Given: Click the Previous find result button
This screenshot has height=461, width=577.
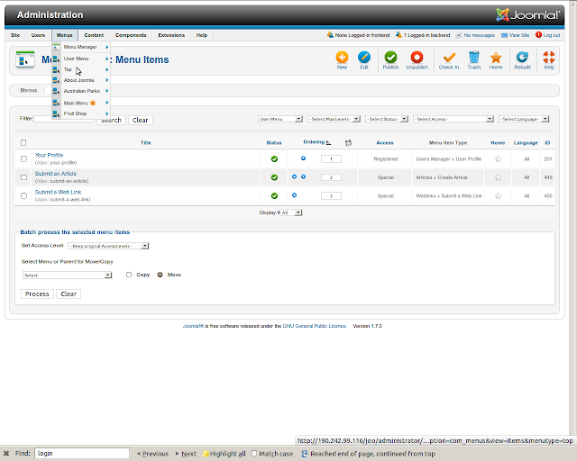Looking at the screenshot, I should 152,454.
